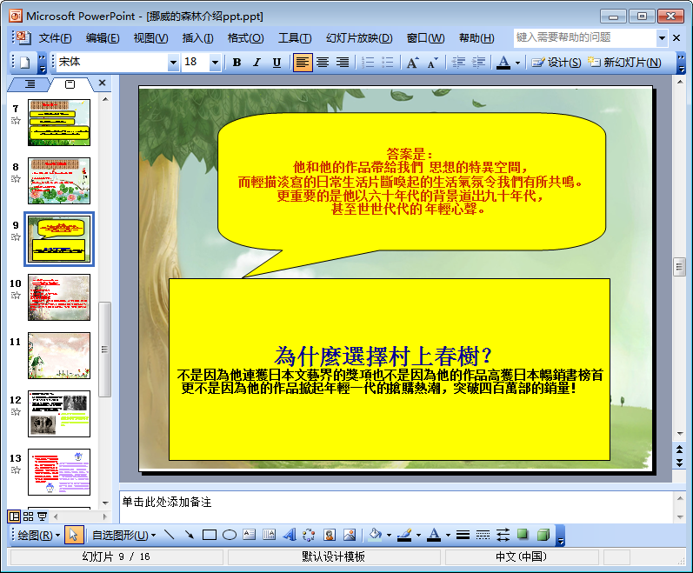Select slide 10 thumbnail
Screen dimensions: 693x573
point(59,297)
